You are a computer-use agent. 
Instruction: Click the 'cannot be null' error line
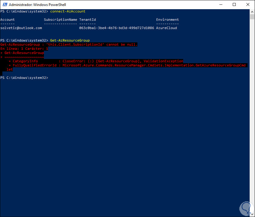tap(69, 44)
